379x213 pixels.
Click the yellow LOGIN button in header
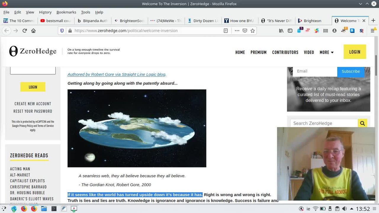354,52
